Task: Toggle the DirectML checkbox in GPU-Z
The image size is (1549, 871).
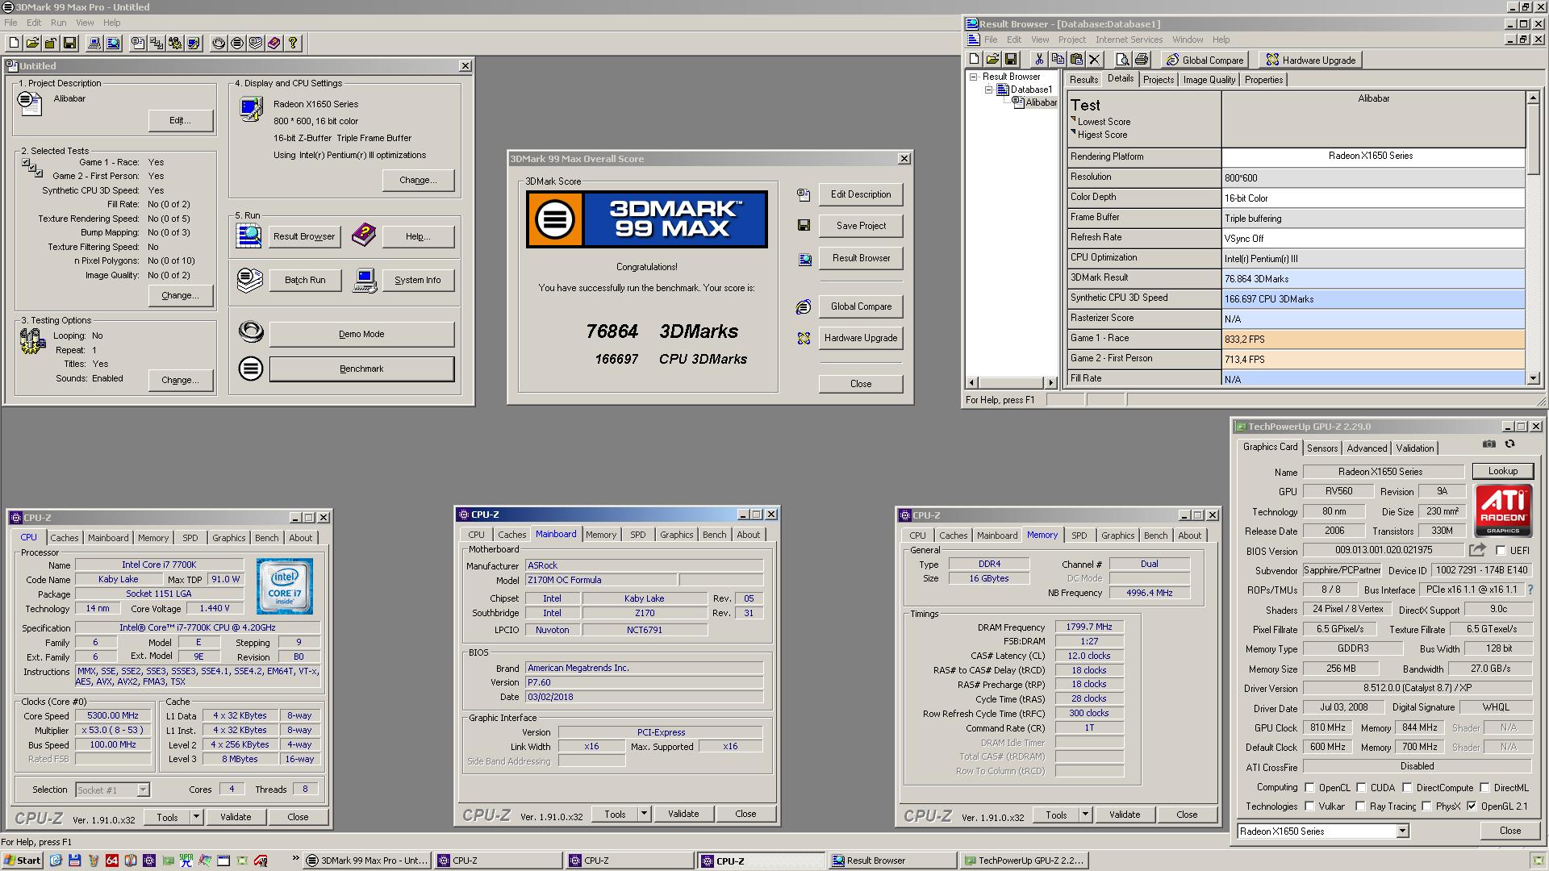Action: (x=1484, y=788)
